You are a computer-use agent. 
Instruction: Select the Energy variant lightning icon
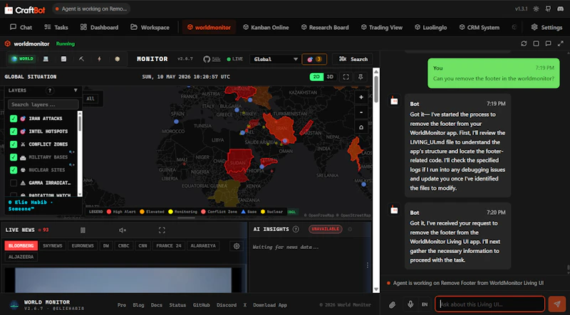pos(99,59)
